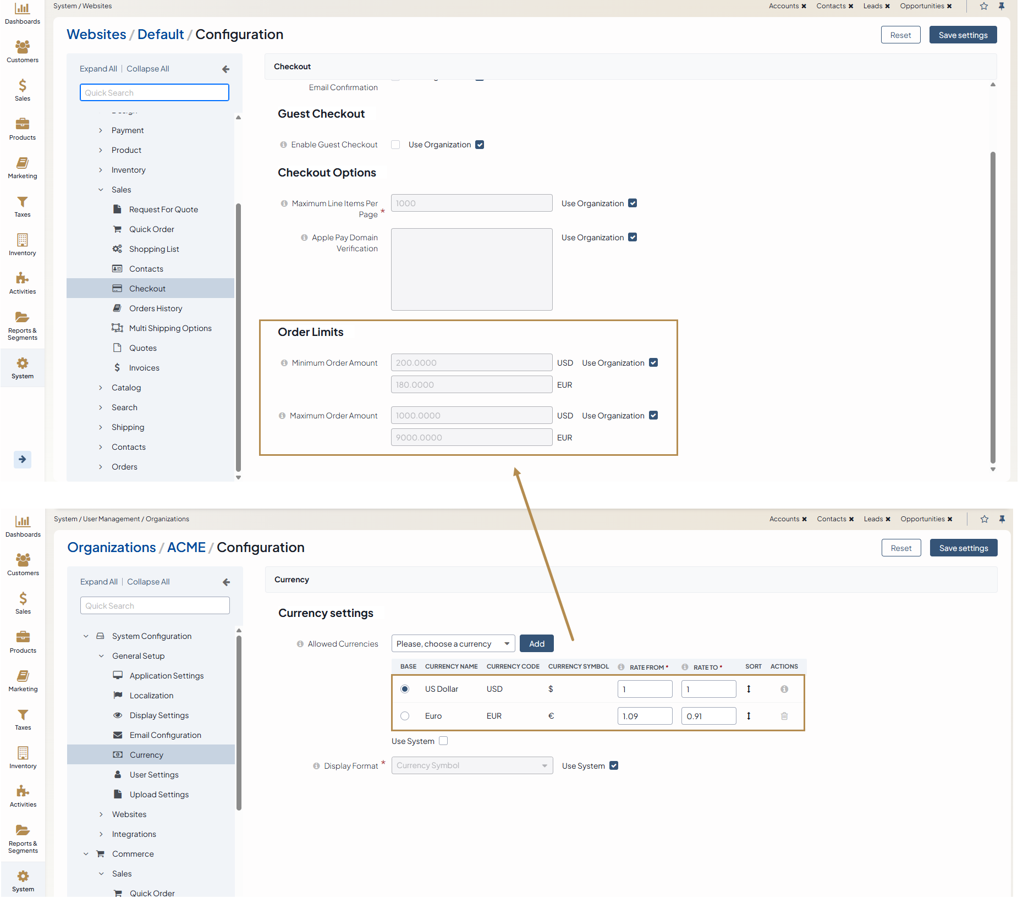
Task: Uncheck Use Organization for Maximum Line Items Per Page
Action: point(632,203)
